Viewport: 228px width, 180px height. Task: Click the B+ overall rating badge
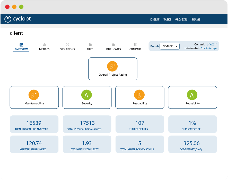tap(112, 66)
